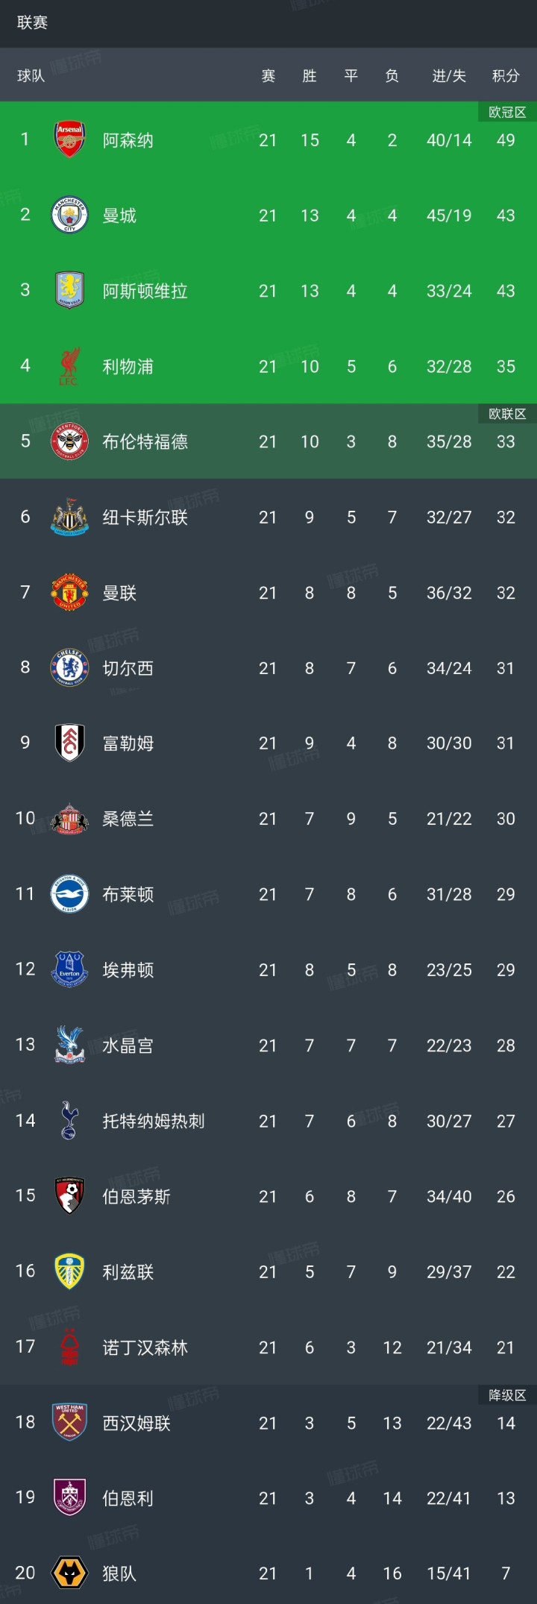The image size is (537, 1604).
Task: Open the Brentford team crest
Action: pos(69,441)
